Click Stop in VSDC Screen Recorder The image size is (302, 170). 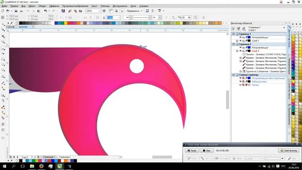tap(207, 151)
